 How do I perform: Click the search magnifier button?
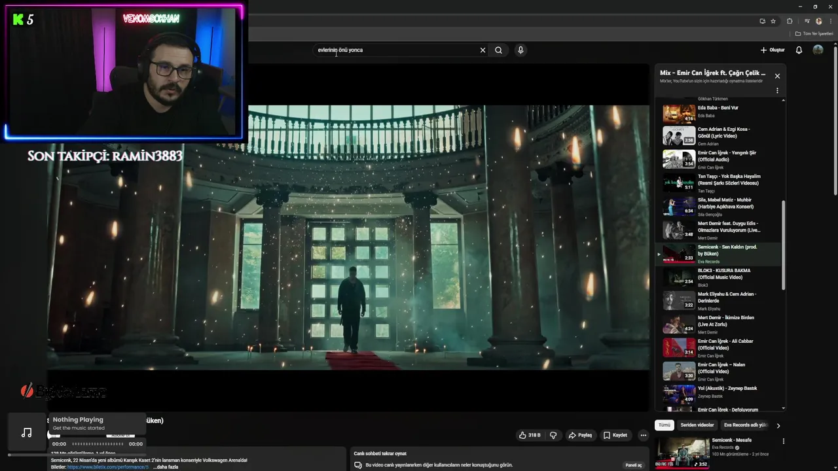[498, 50]
